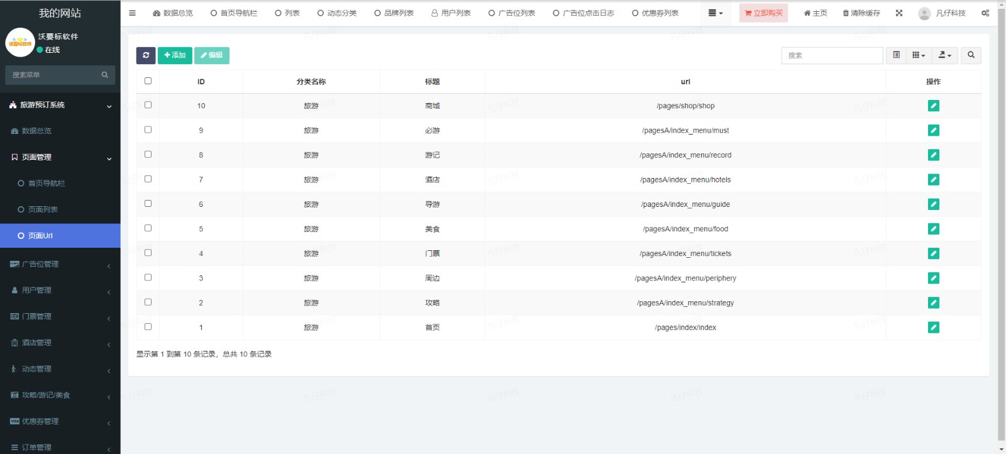Edit the 门票 row with its pencil icon

coord(934,253)
